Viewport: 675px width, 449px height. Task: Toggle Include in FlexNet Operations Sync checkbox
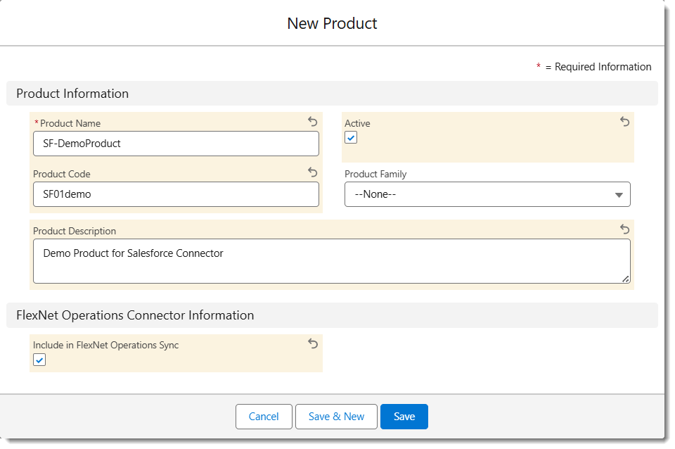click(x=39, y=360)
